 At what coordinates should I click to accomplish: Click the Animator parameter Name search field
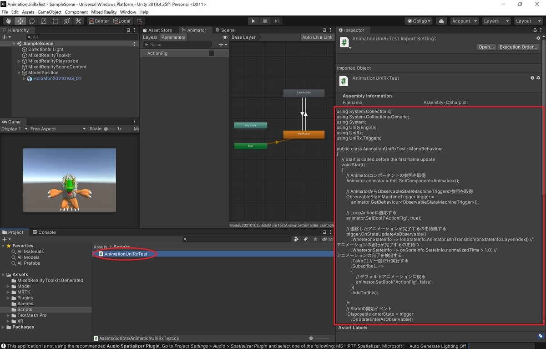177,45
